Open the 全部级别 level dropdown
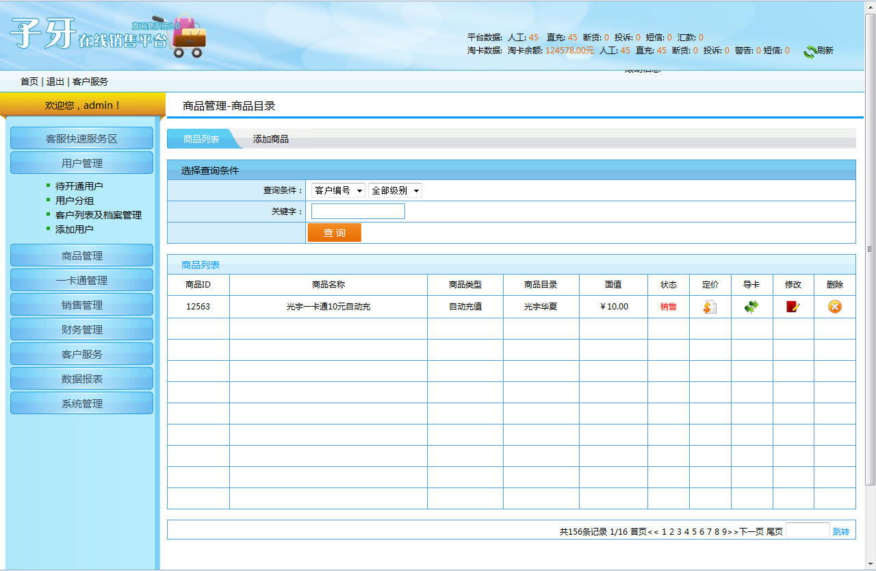This screenshot has width=876, height=571. pos(395,190)
